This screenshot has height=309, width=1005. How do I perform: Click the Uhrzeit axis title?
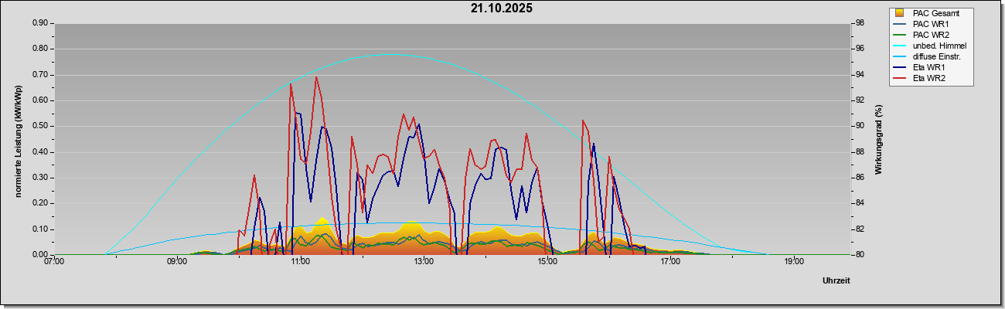pos(836,280)
